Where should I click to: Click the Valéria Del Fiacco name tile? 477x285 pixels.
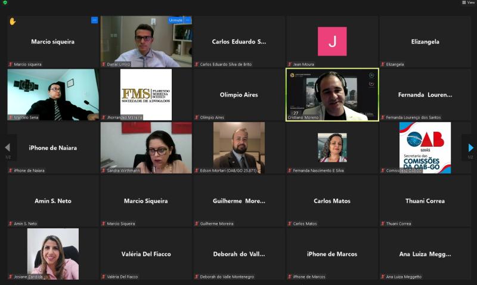click(146, 254)
